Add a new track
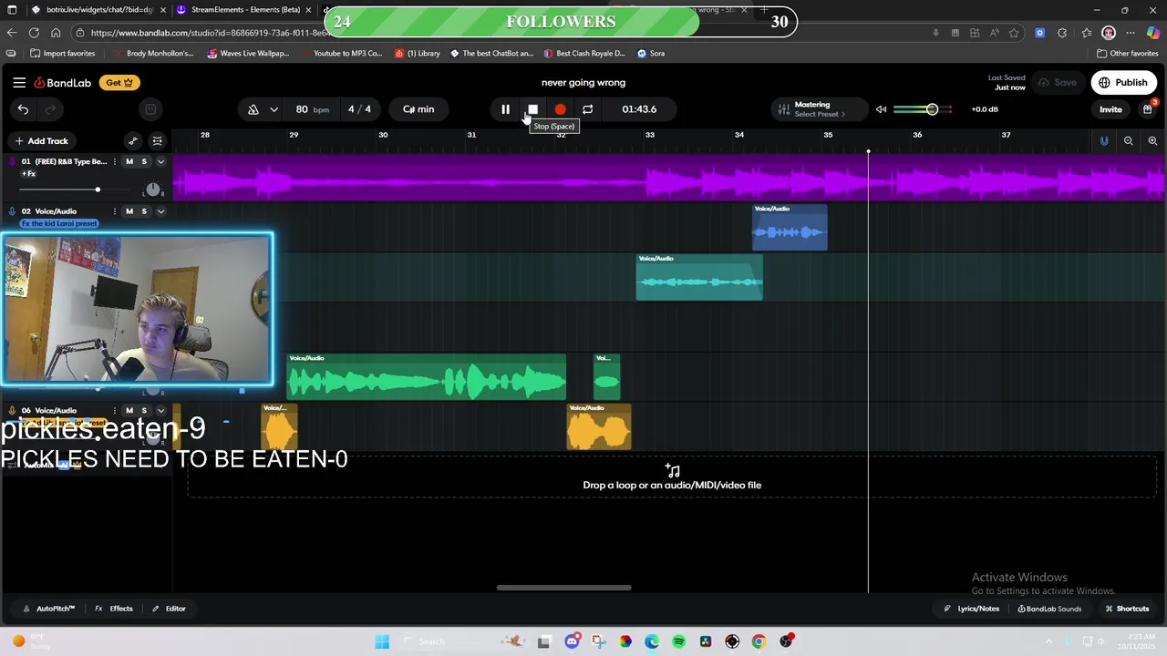 click(x=41, y=141)
